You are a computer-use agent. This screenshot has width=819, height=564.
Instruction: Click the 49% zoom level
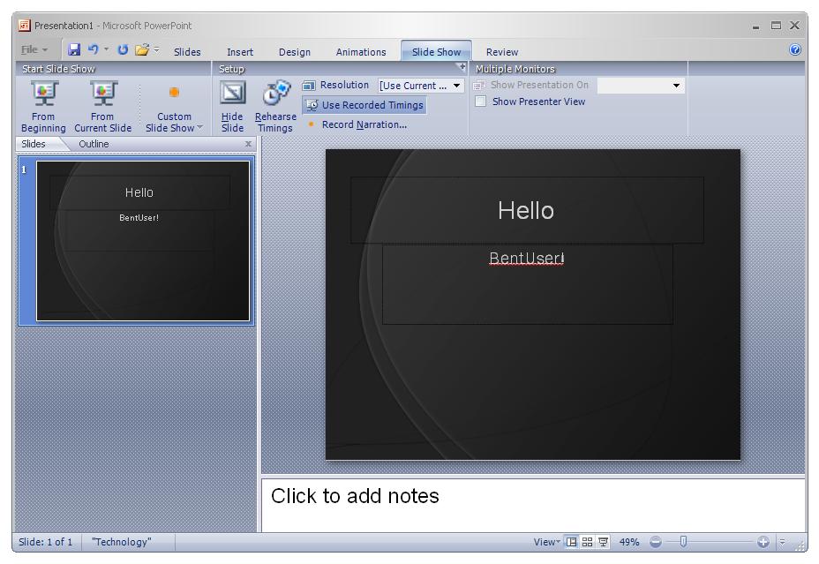629,542
